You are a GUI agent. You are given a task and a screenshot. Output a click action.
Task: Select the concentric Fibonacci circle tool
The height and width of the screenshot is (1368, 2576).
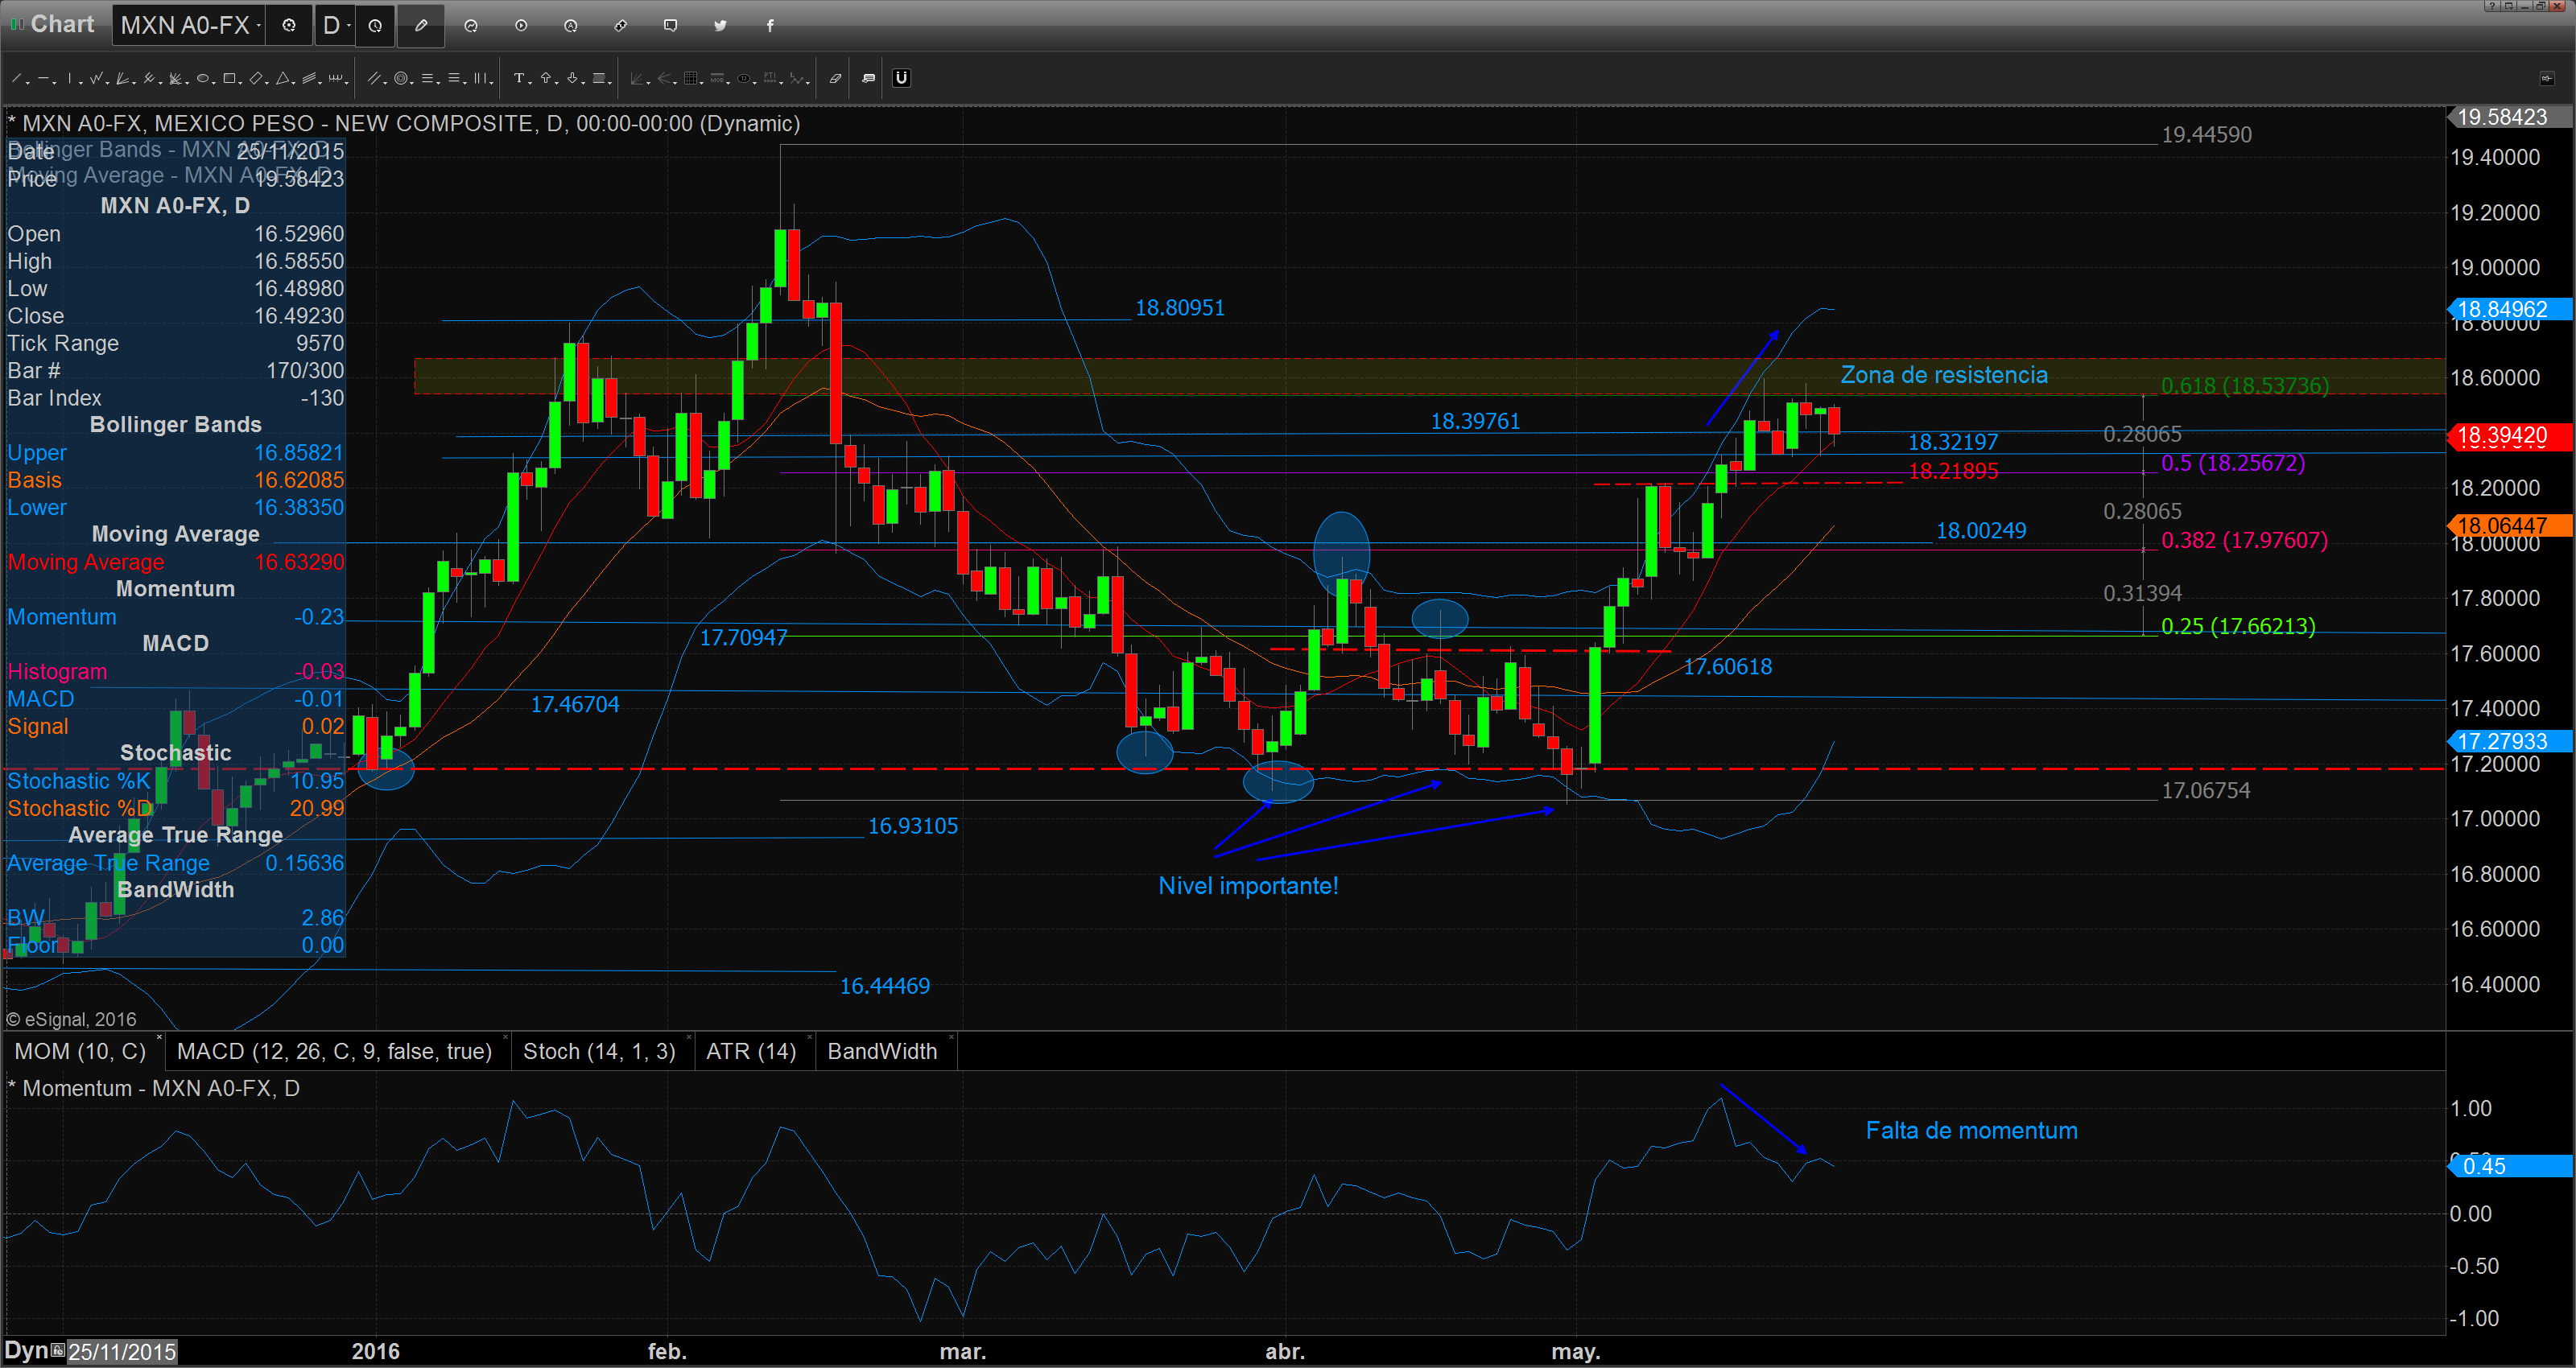pos(401,78)
